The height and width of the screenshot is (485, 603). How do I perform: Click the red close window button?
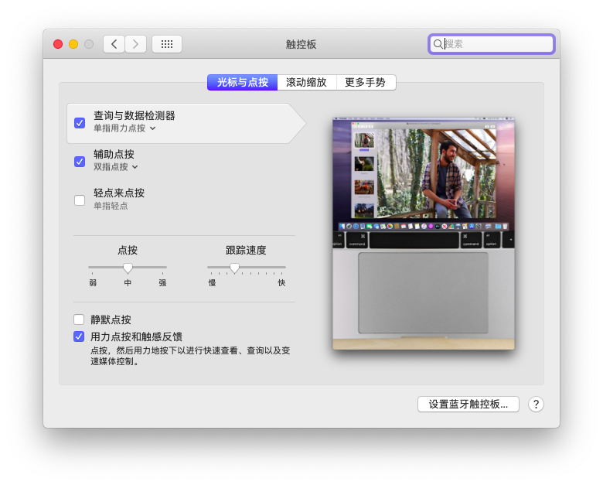pos(58,44)
